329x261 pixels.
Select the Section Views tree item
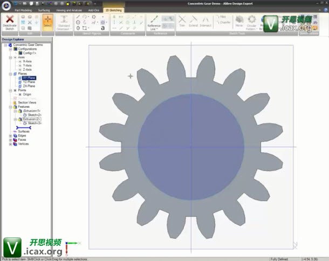[x=27, y=102]
